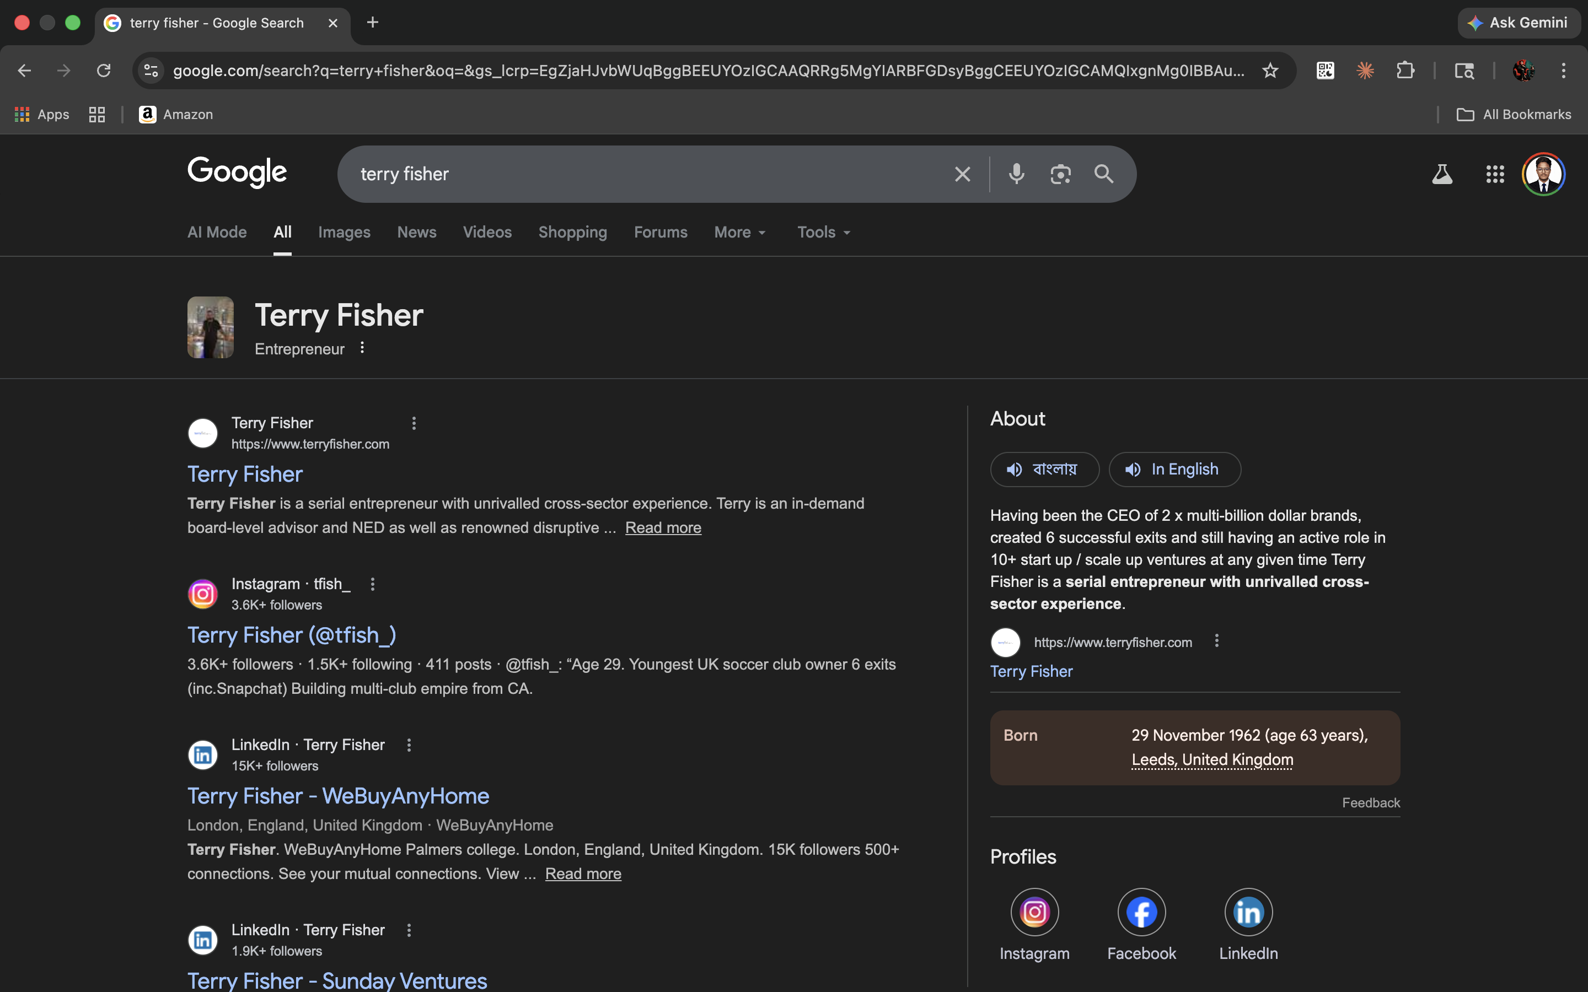Play the In English pronunciation
Viewport: 1588px width, 992px height.
[1174, 469]
